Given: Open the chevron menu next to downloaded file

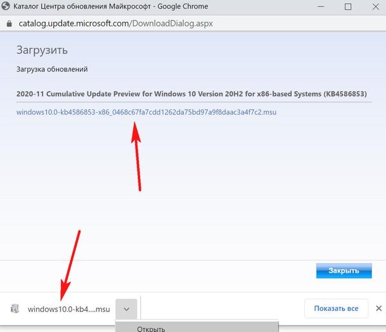Looking at the screenshot, I should click(126, 309).
